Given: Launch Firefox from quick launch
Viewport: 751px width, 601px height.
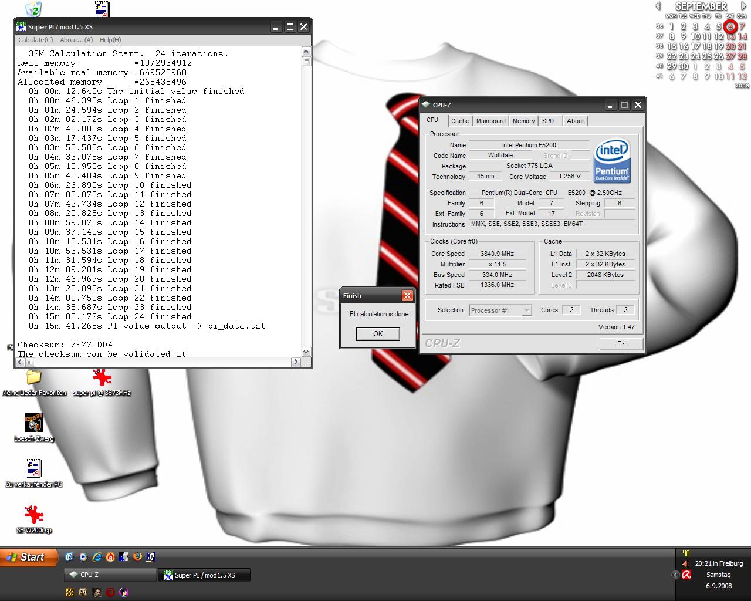Looking at the screenshot, I should pos(137,556).
